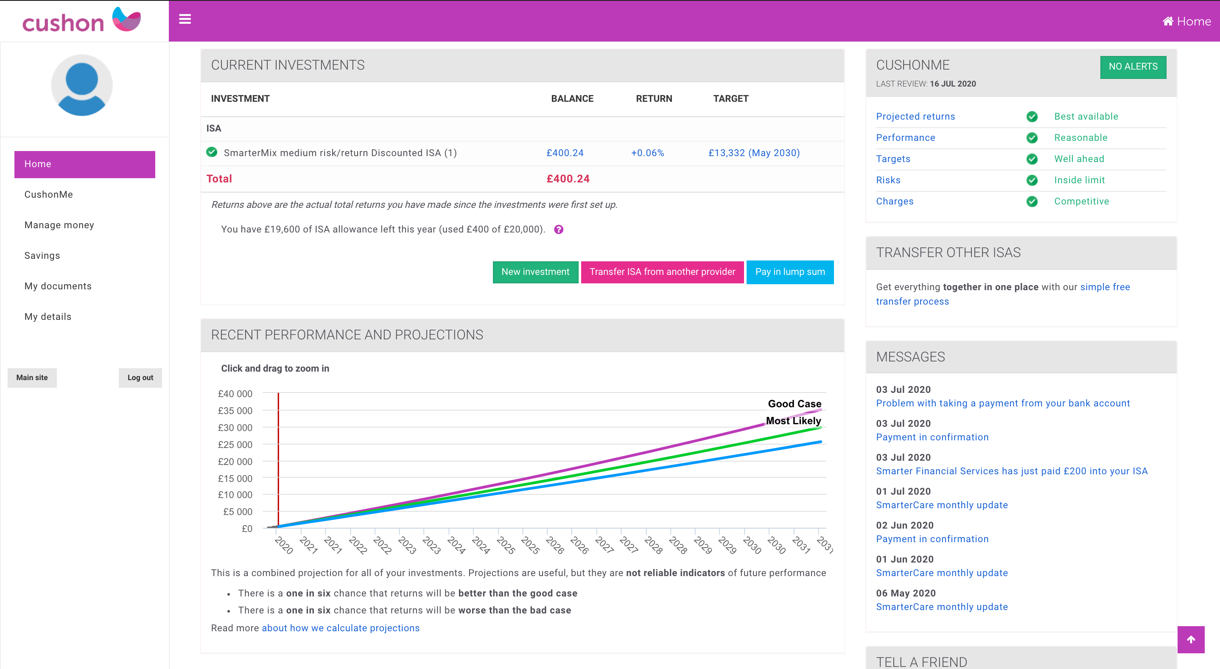1220x669 pixels.
Task: Click the Home link in top bar
Action: point(1186,21)
